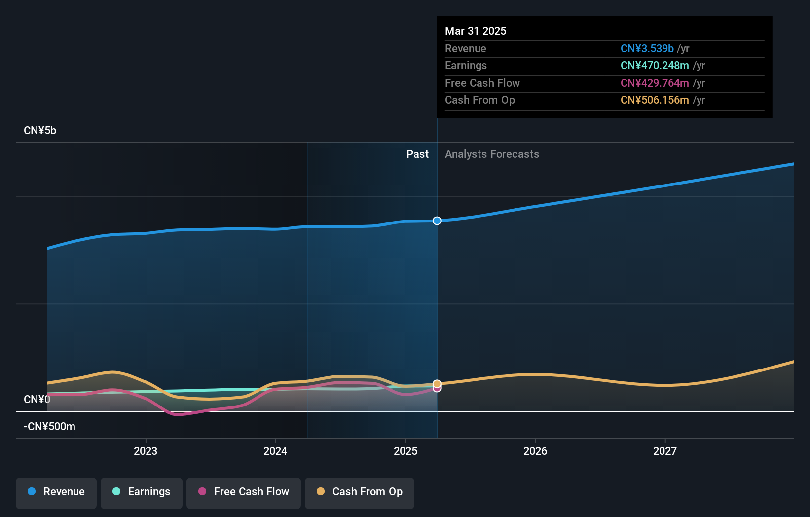
Task: Click the CN¥5b y-axis label
Action: (x=40, y=131)
